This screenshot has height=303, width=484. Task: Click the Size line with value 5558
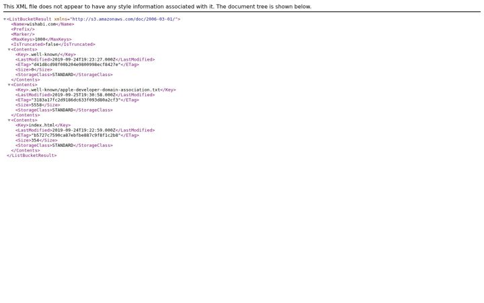point(38,105)
